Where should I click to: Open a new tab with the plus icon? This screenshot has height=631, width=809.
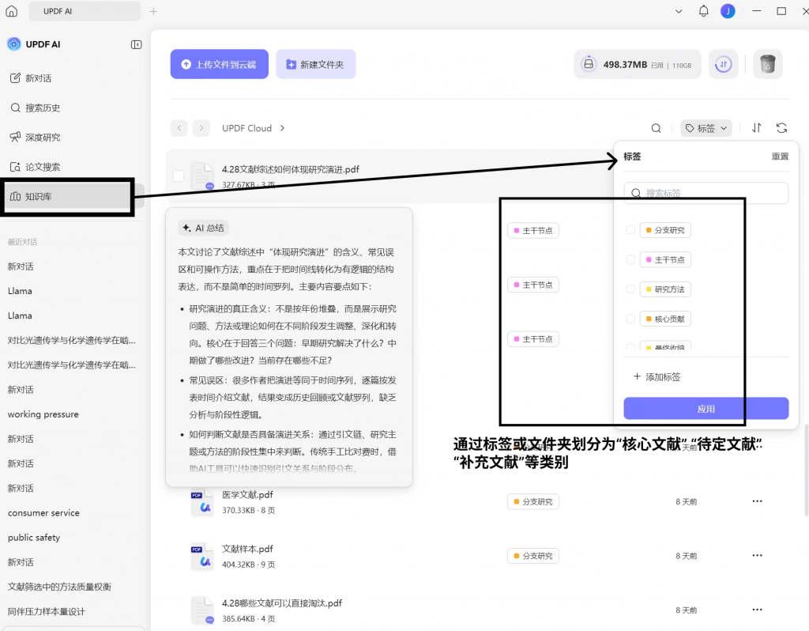tap(153, 11)
